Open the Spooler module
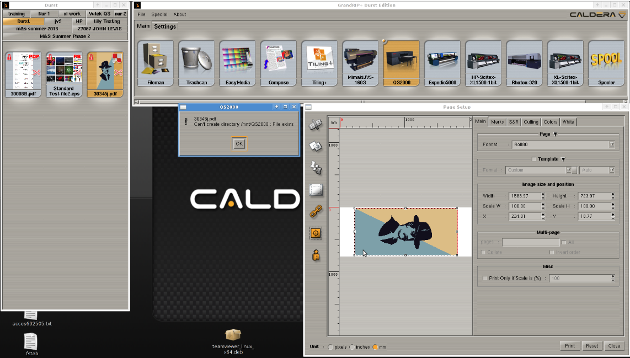 point(606,64)
